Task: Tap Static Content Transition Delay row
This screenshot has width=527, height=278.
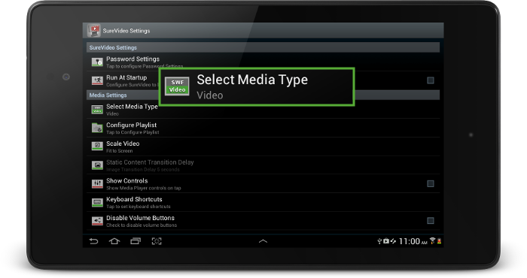Action: [263, 165]
